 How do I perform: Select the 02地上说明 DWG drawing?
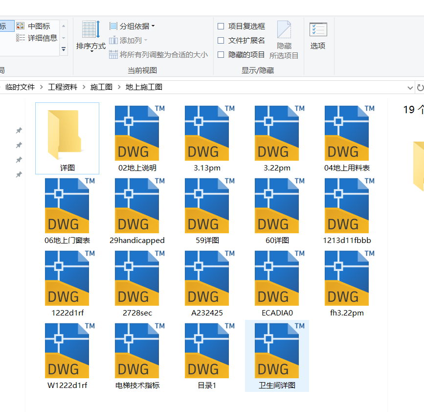pyautogui.click(x=137, y=132)
